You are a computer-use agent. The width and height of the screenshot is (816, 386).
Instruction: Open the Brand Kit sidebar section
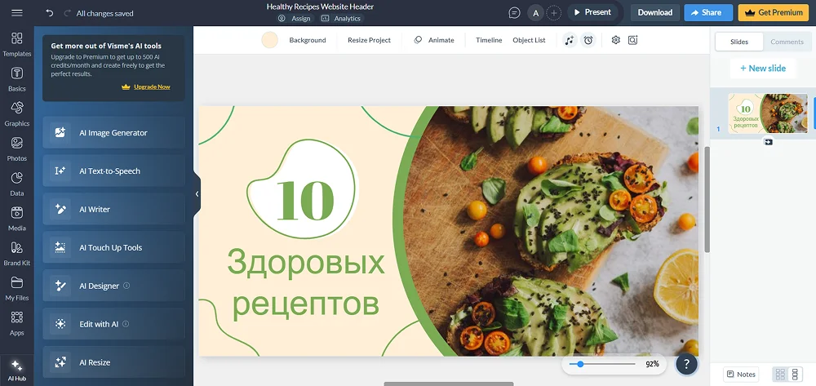[x=16, y=252]
